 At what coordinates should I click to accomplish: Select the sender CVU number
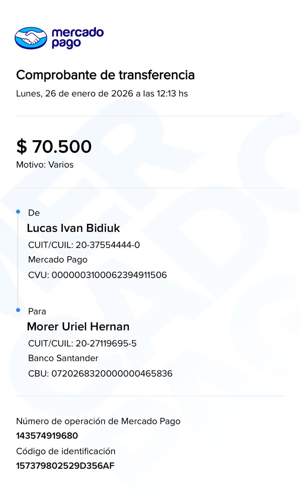pos(97,275)
